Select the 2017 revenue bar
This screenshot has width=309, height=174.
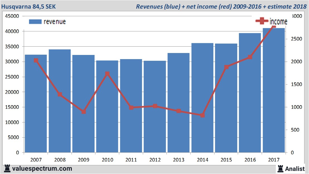tap(274, 90)
